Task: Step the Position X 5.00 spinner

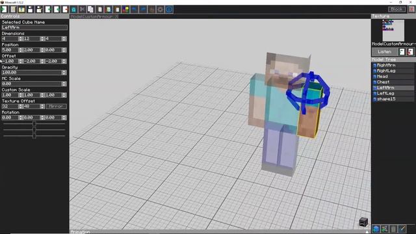Action: (20, 50)
